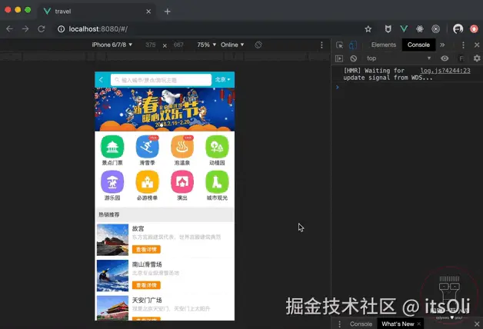Open device toolbar more options menu
Image resolution: width=483 pixels, height=329 pixels.
pos(321,45)
